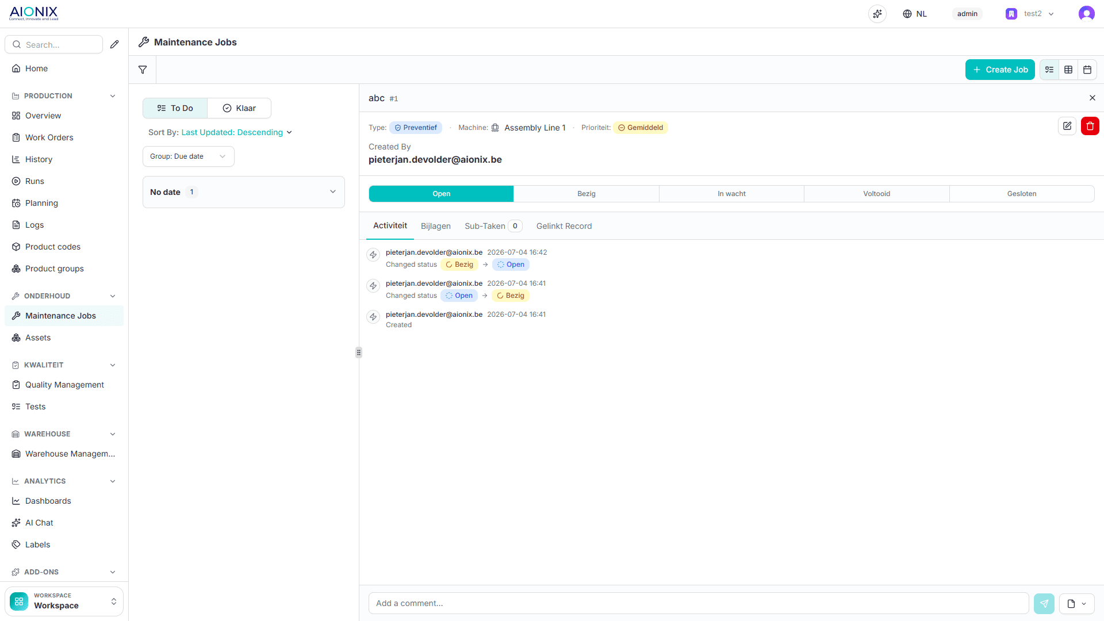This screenshot has height=621, width=1104.
Task: Open Planning in sidebar
Action: point(64,203)
